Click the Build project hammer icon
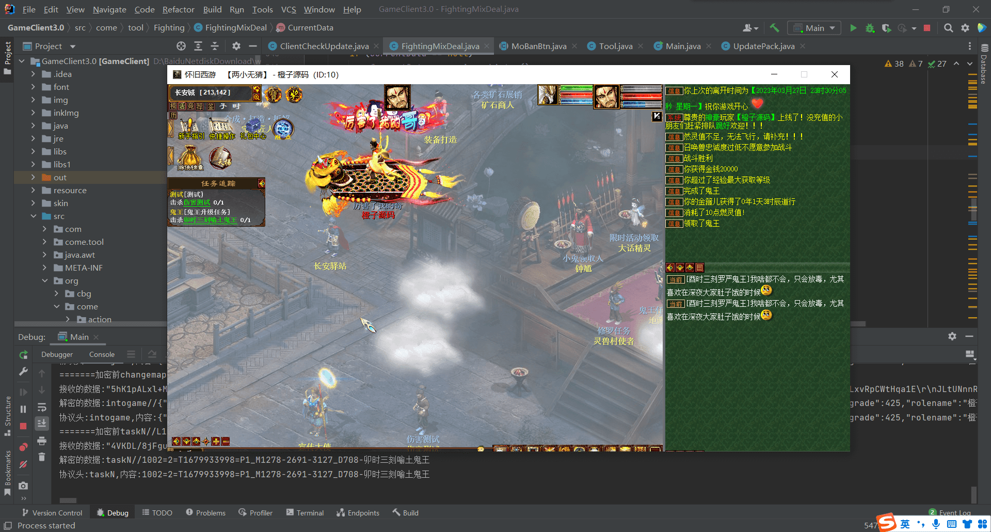991x532 pixels. tap(774, 28)
